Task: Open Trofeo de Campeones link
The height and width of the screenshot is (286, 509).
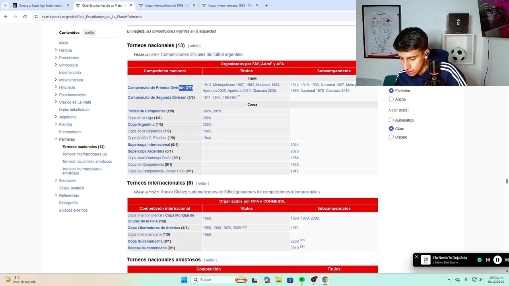Action: pyautogui.click(x=146, y=111)
